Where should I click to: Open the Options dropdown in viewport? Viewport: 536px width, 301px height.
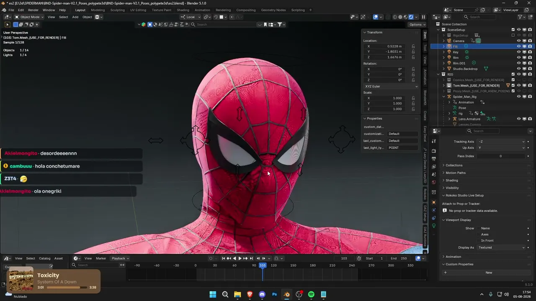click(x=417, y=25)
